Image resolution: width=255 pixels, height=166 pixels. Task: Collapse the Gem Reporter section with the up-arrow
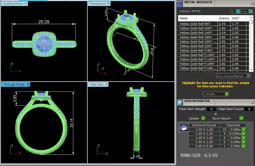click(216, 114)
